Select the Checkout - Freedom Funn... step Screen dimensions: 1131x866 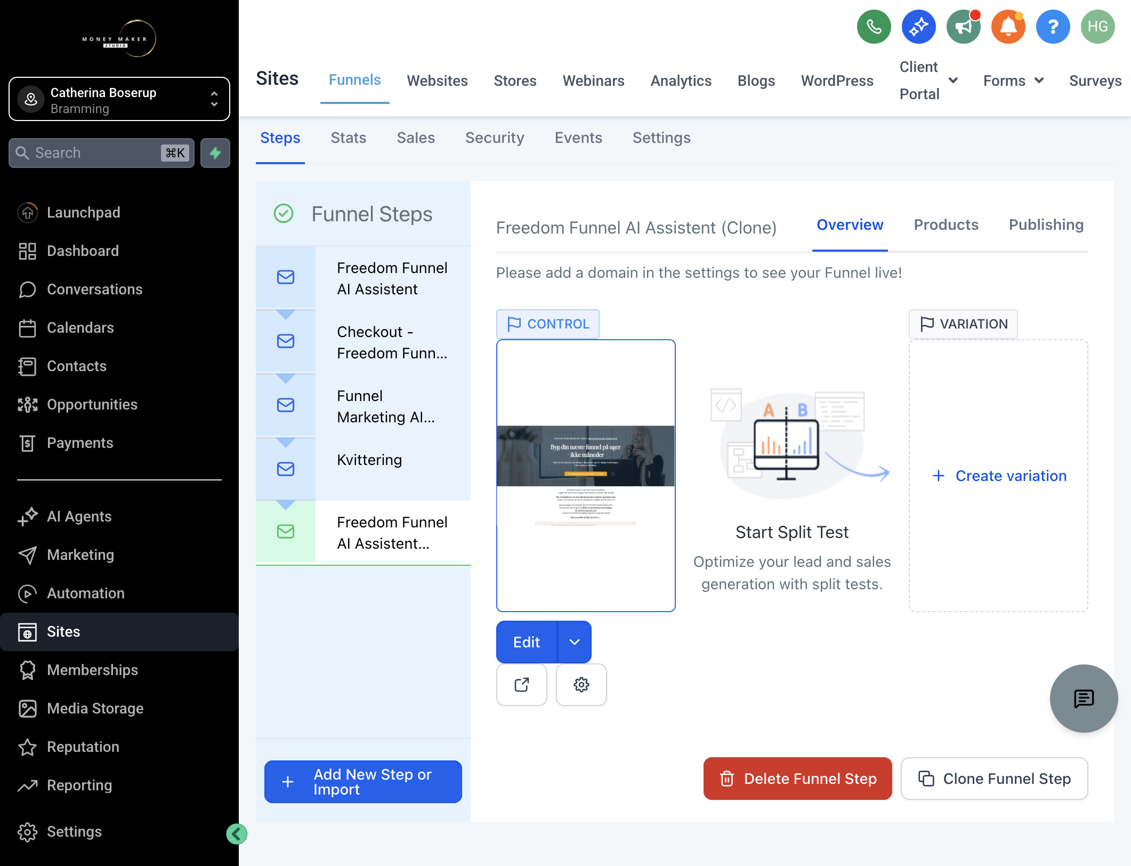(363, 341)
